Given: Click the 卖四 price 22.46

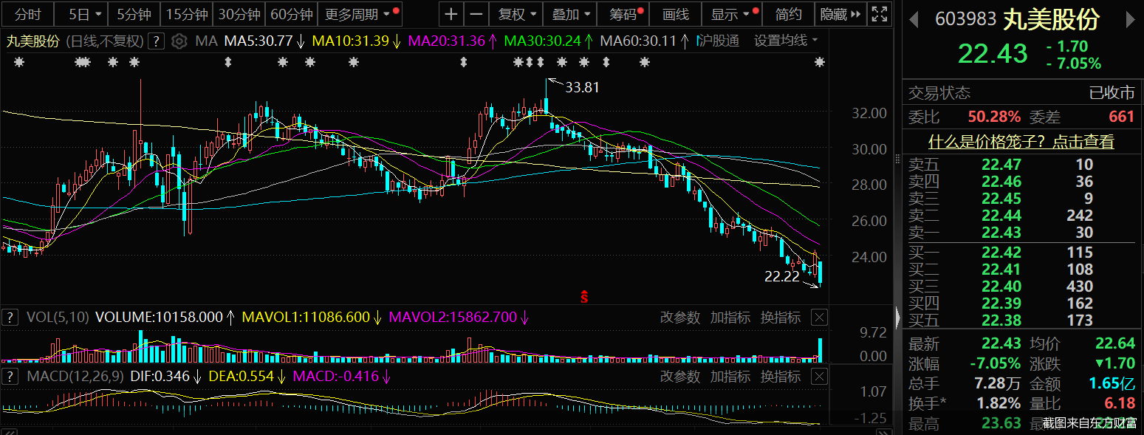Looking at the screenshot, I should (x=1001, y=181).
